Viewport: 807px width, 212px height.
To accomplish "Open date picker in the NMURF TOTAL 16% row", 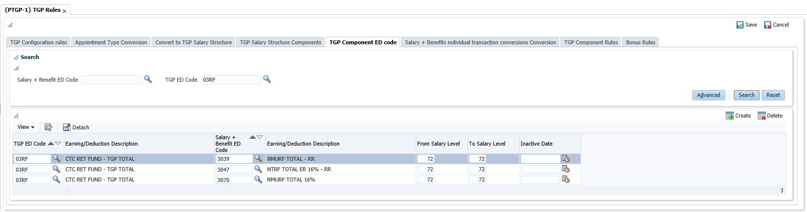I will (565, 180).
